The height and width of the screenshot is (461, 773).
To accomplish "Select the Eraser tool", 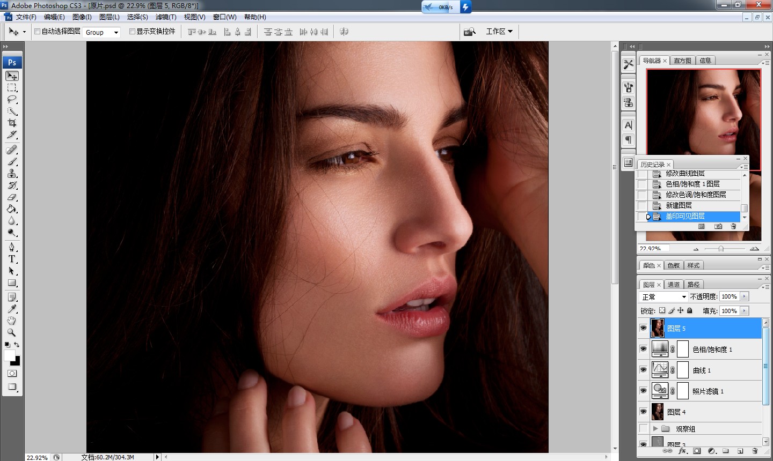I will [x=12, y=197].
